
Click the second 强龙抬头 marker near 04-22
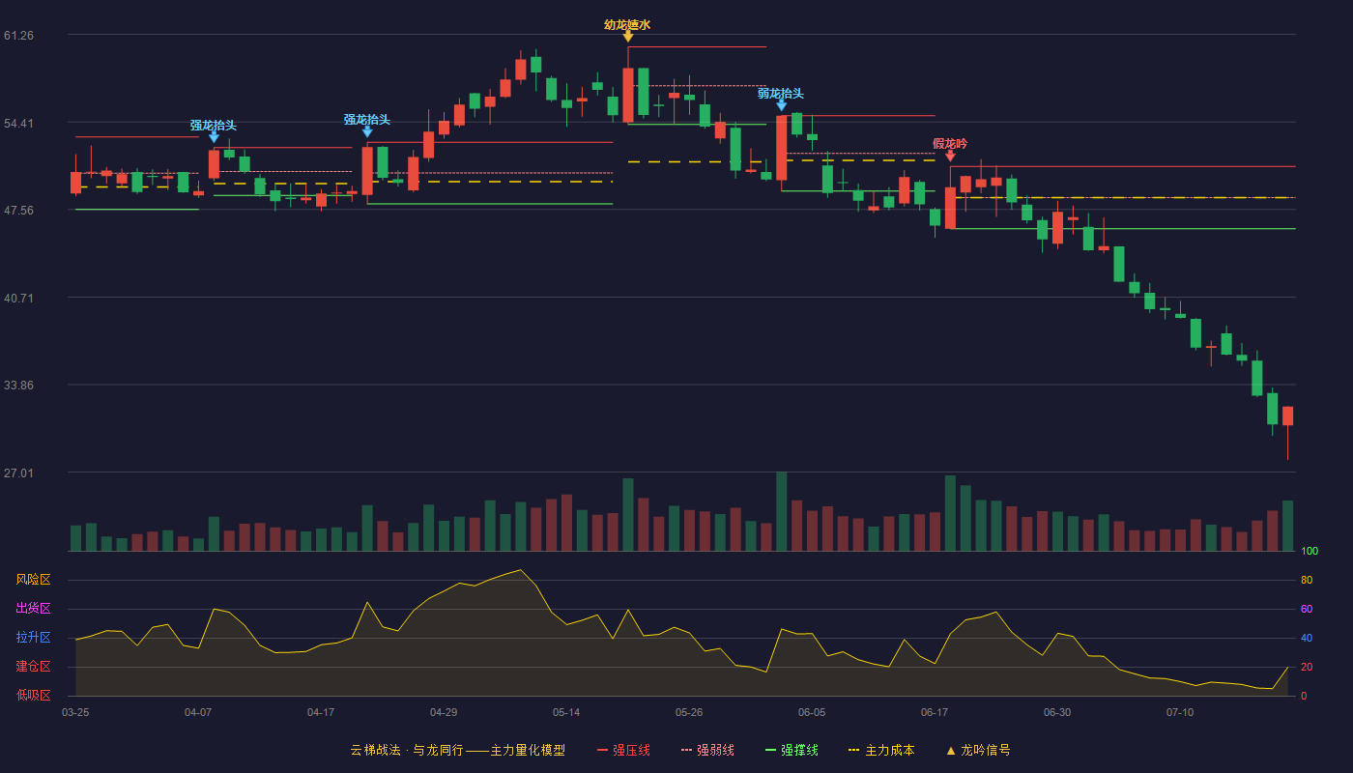tap(367, 131)
